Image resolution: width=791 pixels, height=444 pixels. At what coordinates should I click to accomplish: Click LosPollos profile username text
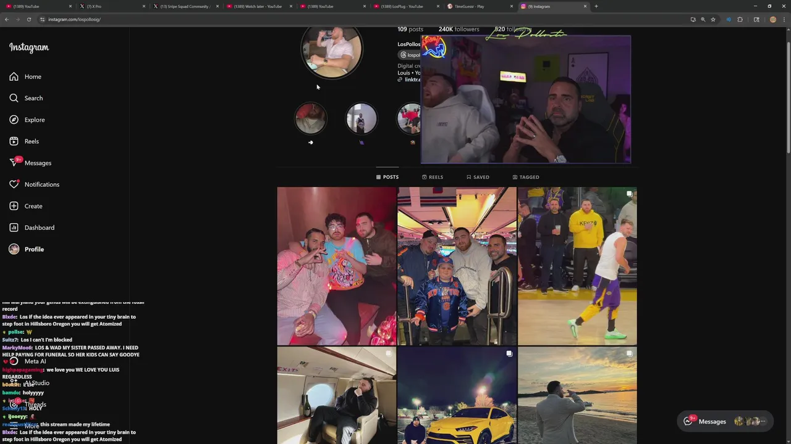408,44
